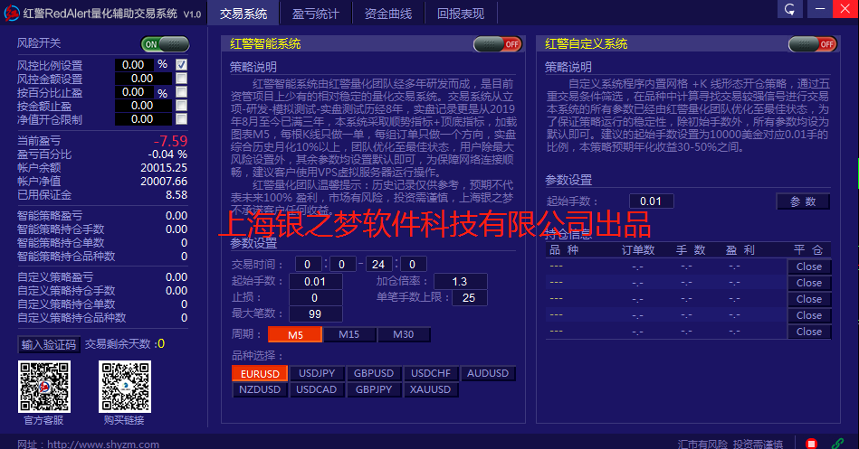The image size is (859, 449).
Task: Switch to the 盈亏统计 tab
Action: (x=316, y=14)
